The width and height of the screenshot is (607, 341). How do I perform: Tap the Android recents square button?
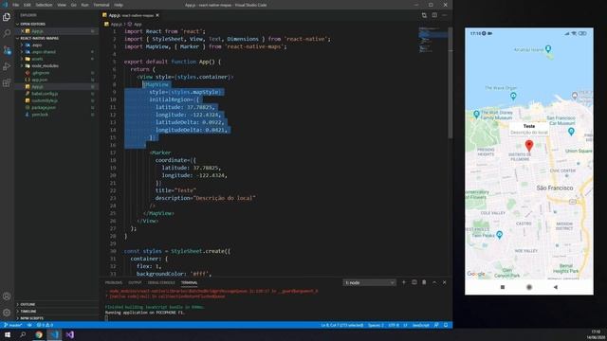click(503, 287)
